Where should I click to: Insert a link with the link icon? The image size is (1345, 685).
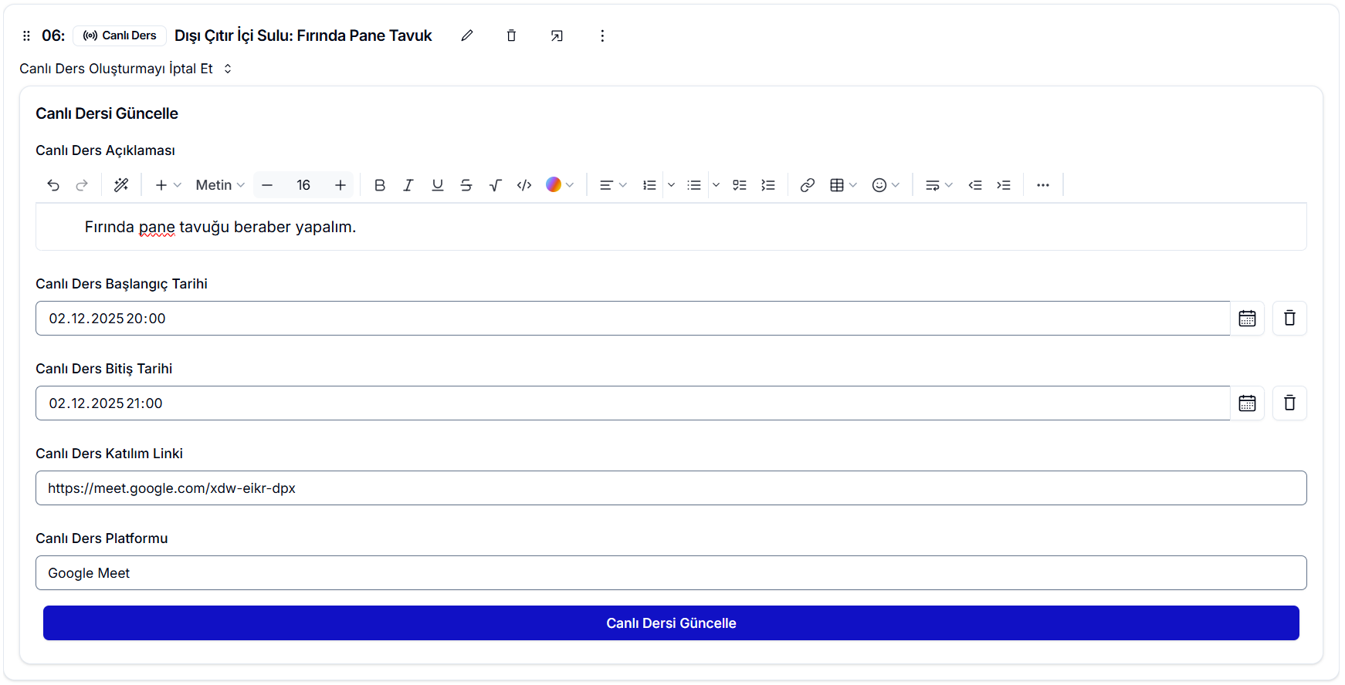(807, 185)
